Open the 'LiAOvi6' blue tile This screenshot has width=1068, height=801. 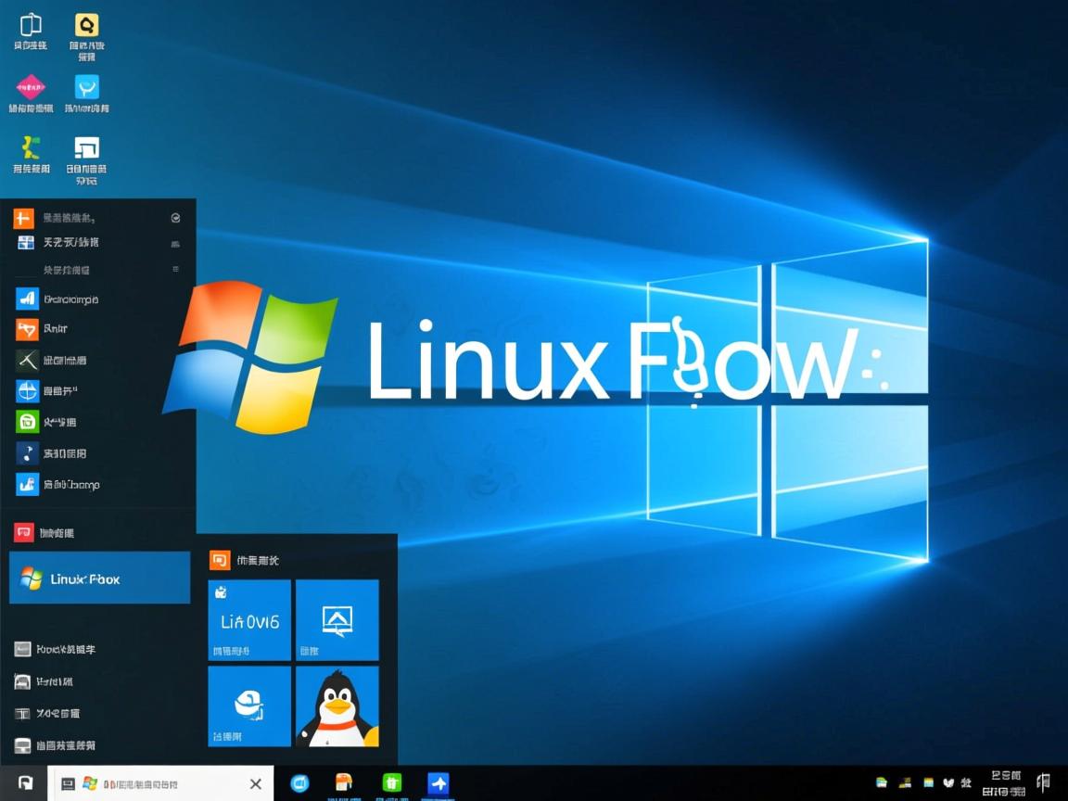click(248, 619)
